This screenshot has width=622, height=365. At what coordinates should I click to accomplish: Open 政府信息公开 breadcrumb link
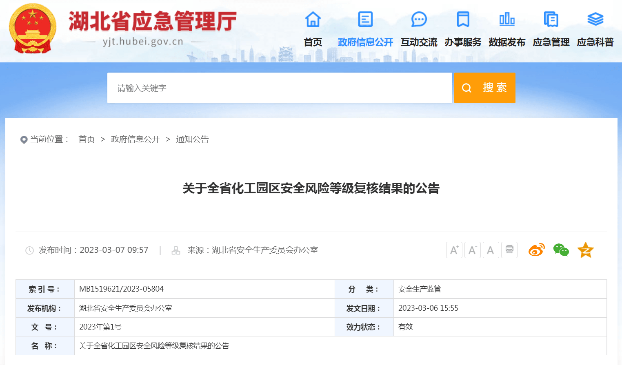tap(135, 139)
